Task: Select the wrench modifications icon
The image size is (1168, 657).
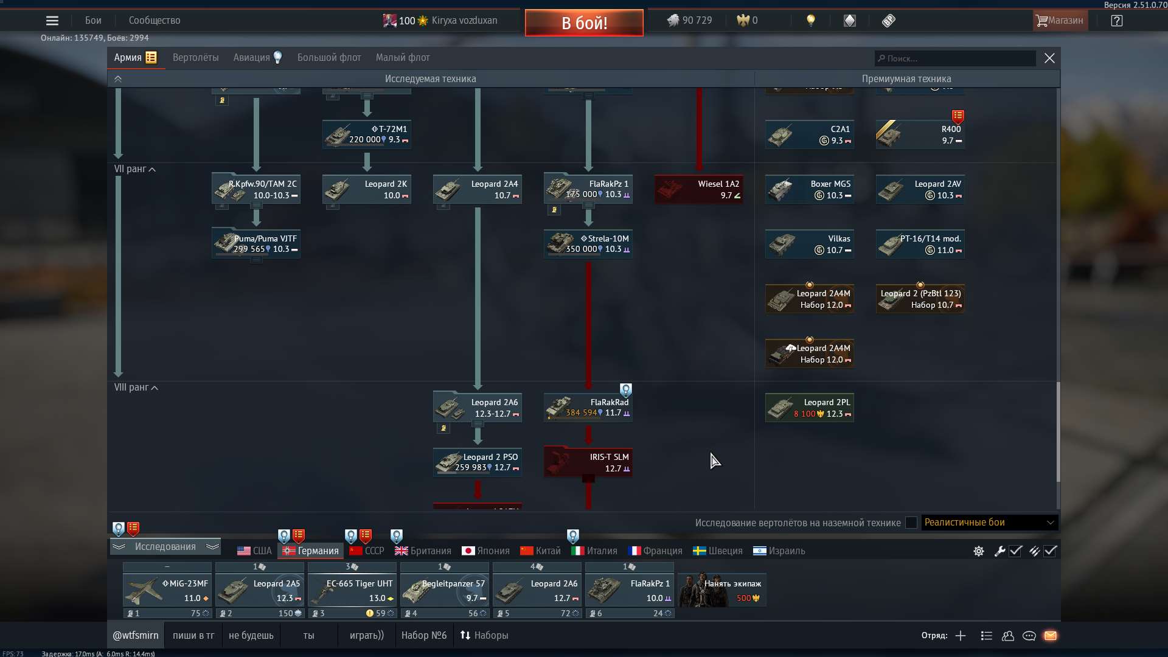Action: (1000, 551)
